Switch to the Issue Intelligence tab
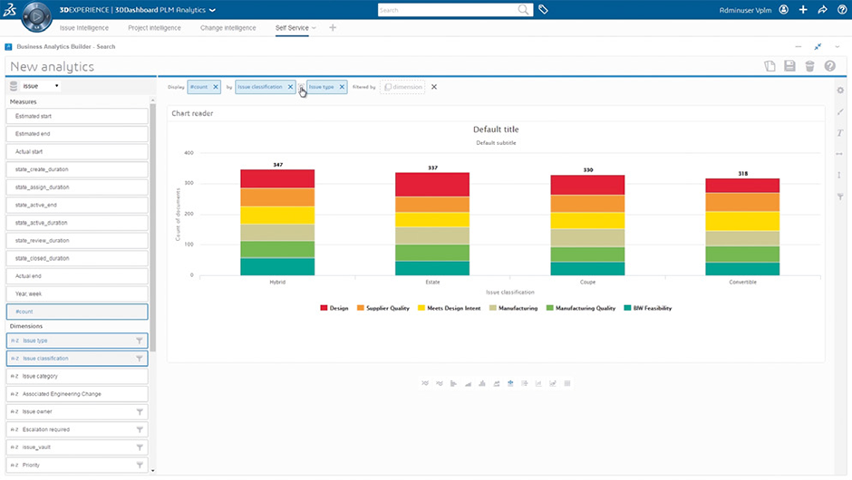The height and width of the screenshot is (480, 852). tap(84, 28)
